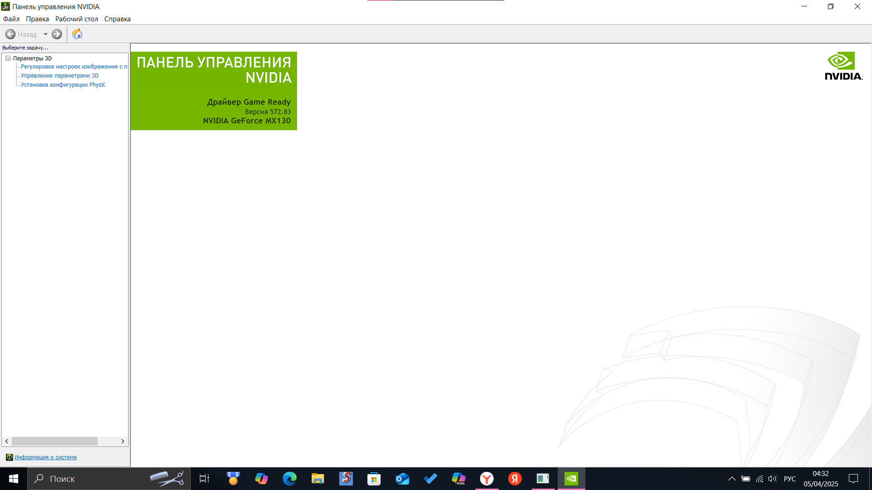Open Microsoft Store from the taskbar
The height and width of the screenshot is (490, 872).
(x=374, y=479)
